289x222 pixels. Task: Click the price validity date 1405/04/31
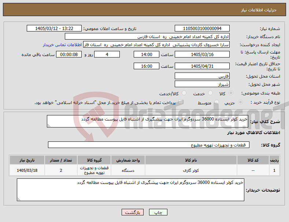202,66
